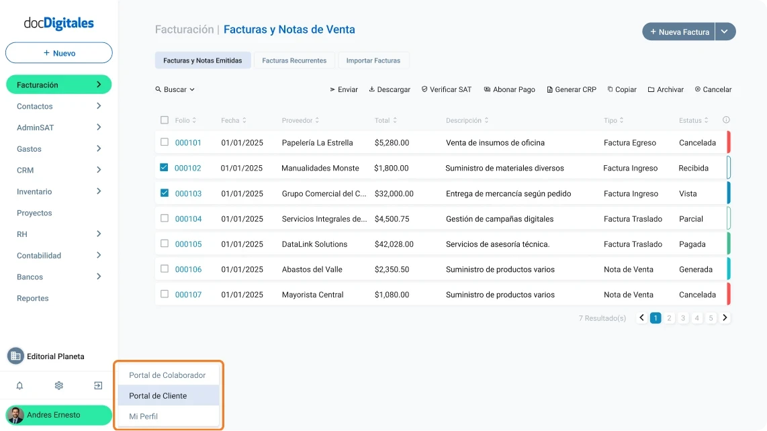Uncheck the checkbox for invoice 000102
The width and height of the screenshot is (767, 431).
click(163, 168)
